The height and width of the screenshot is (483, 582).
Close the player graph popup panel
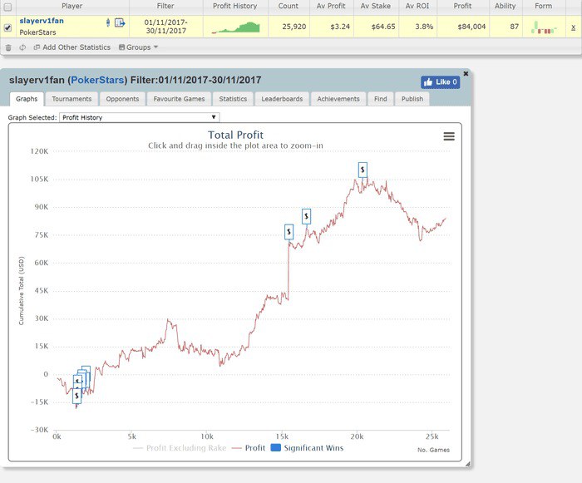[x=466, y=74]
